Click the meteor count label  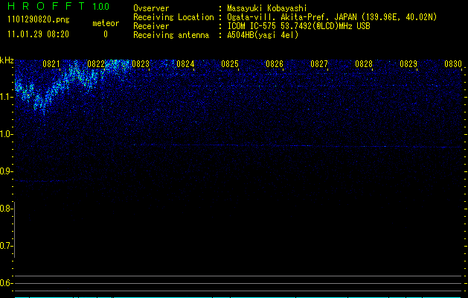(106, 23)
